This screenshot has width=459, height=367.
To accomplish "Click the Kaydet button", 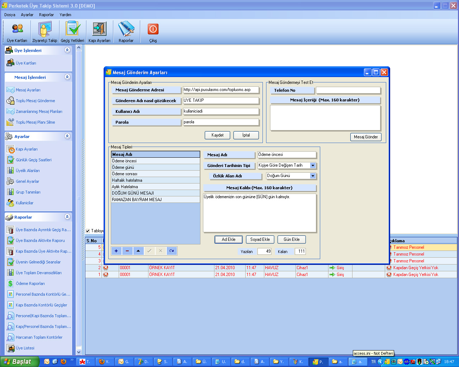I will coord(217,135).
